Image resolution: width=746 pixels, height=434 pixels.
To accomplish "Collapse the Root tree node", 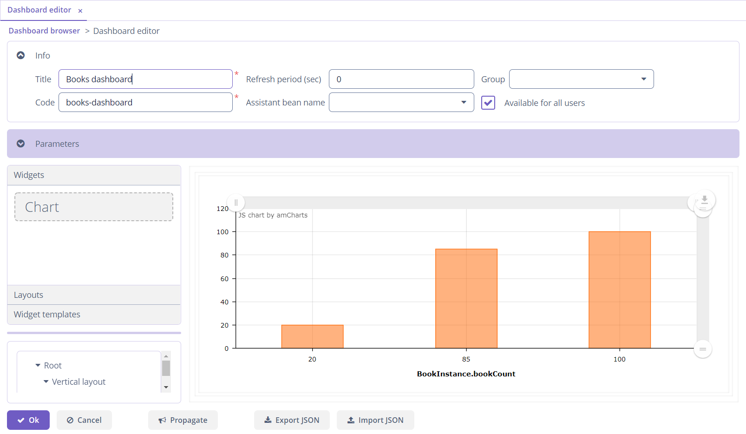I will click(x=38, y=366).
